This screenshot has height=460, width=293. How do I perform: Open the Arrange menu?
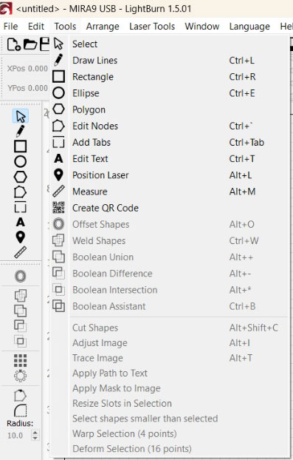tap(103, 27)
